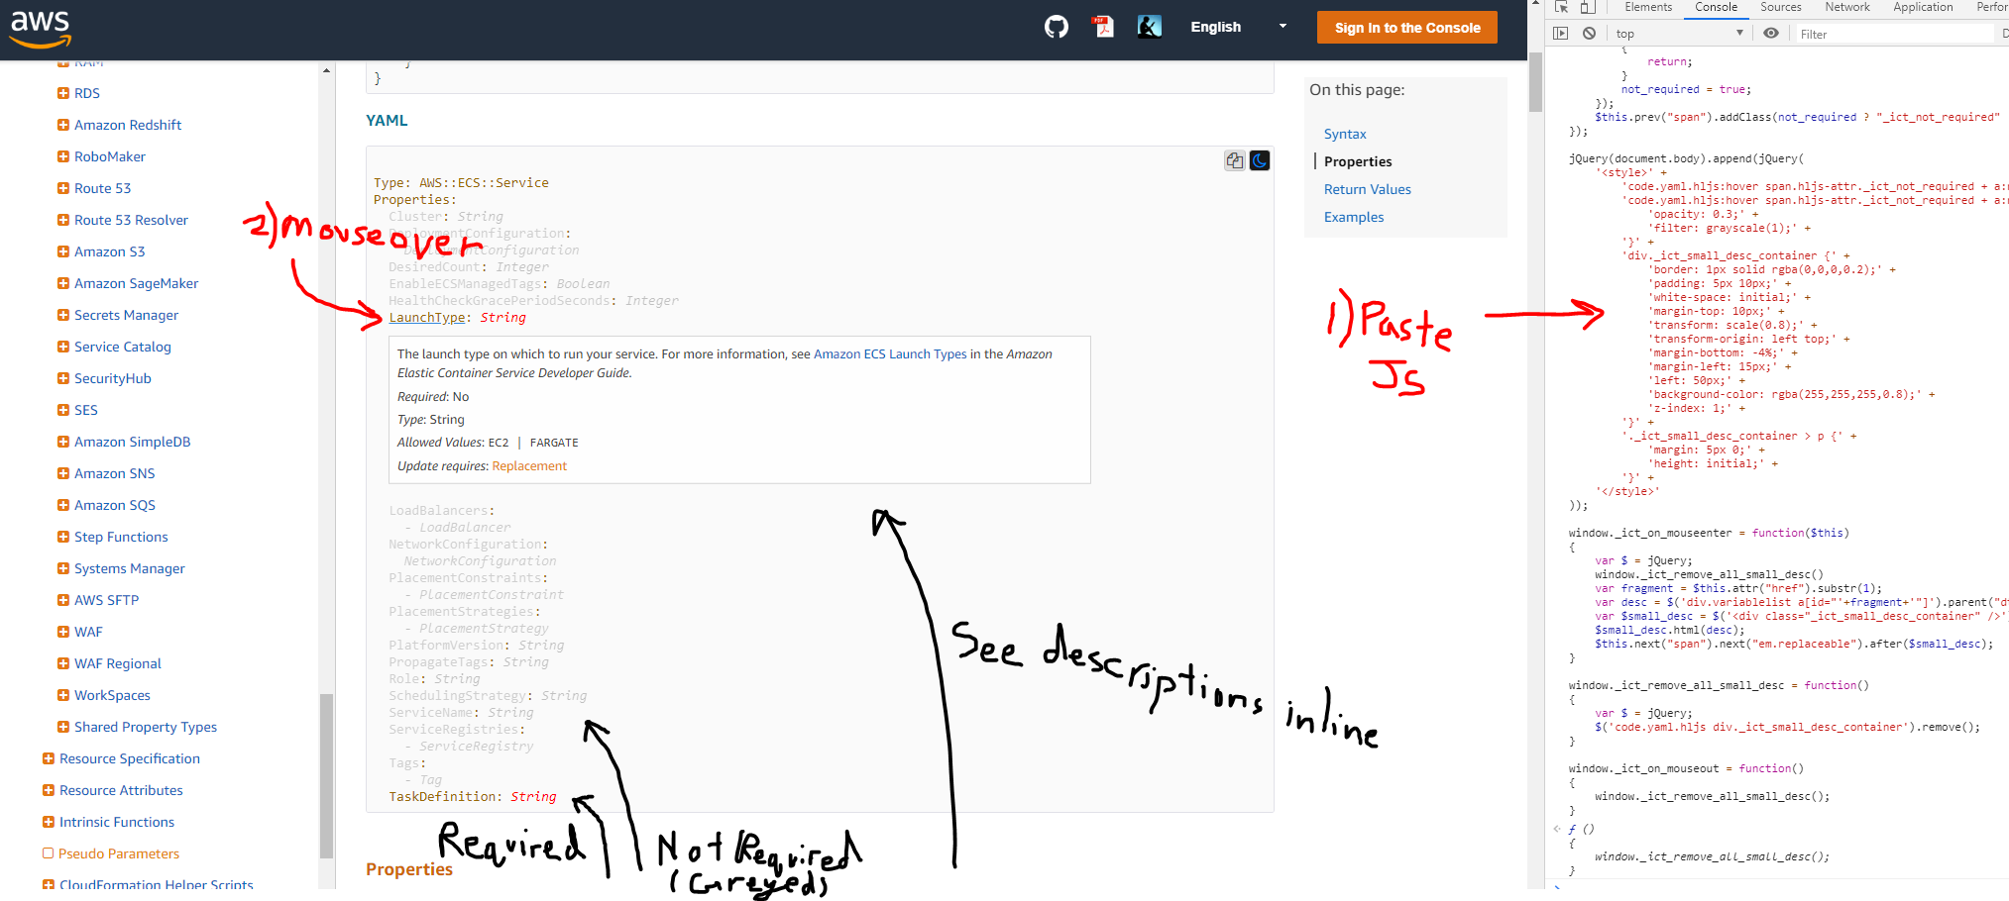Download the PDF version icon
Image resolution: width=2009 pixels, height=901 pixels.
(1103, 27)
